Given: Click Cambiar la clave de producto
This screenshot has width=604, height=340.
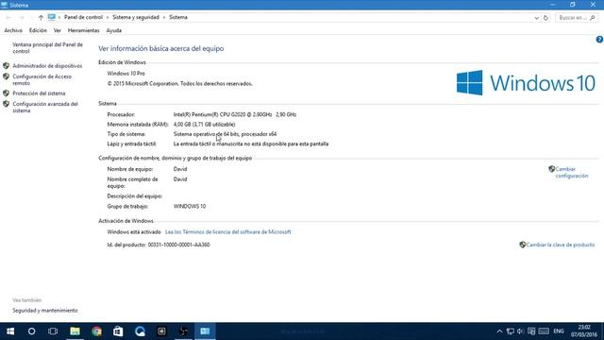Looking at the screenshot, I should coord(561,245).
